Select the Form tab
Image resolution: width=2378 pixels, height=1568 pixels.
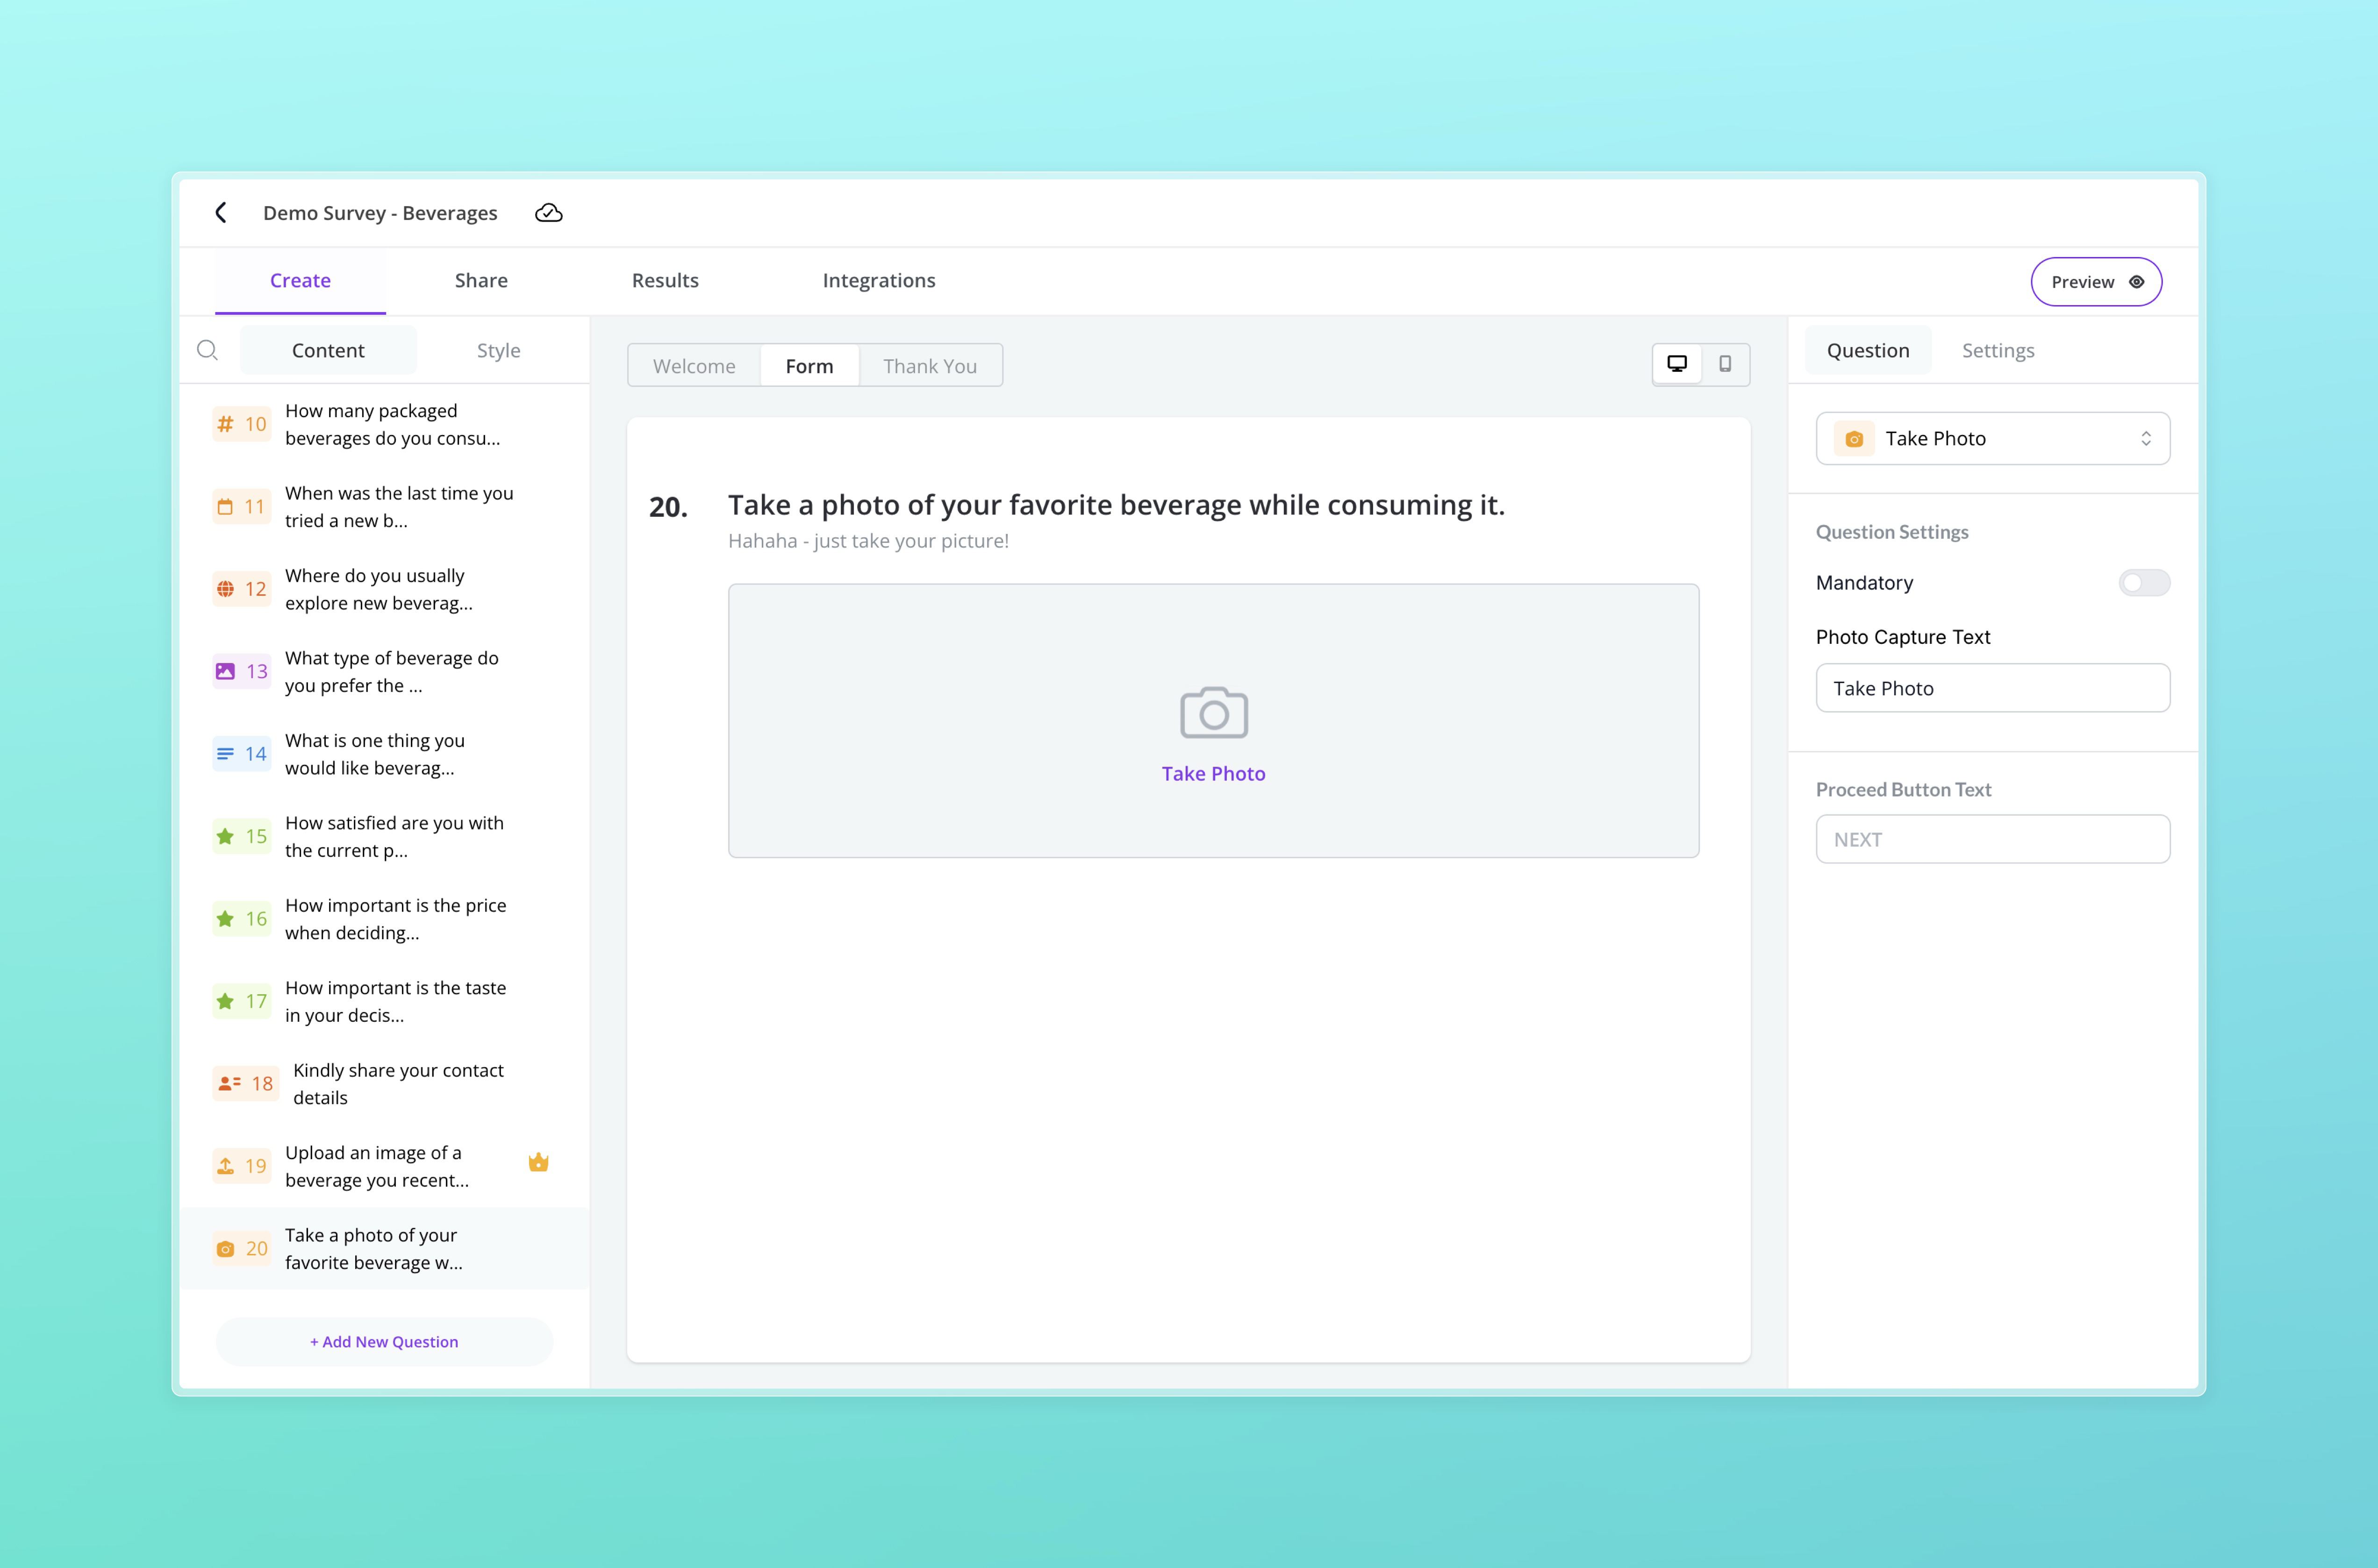809,366
